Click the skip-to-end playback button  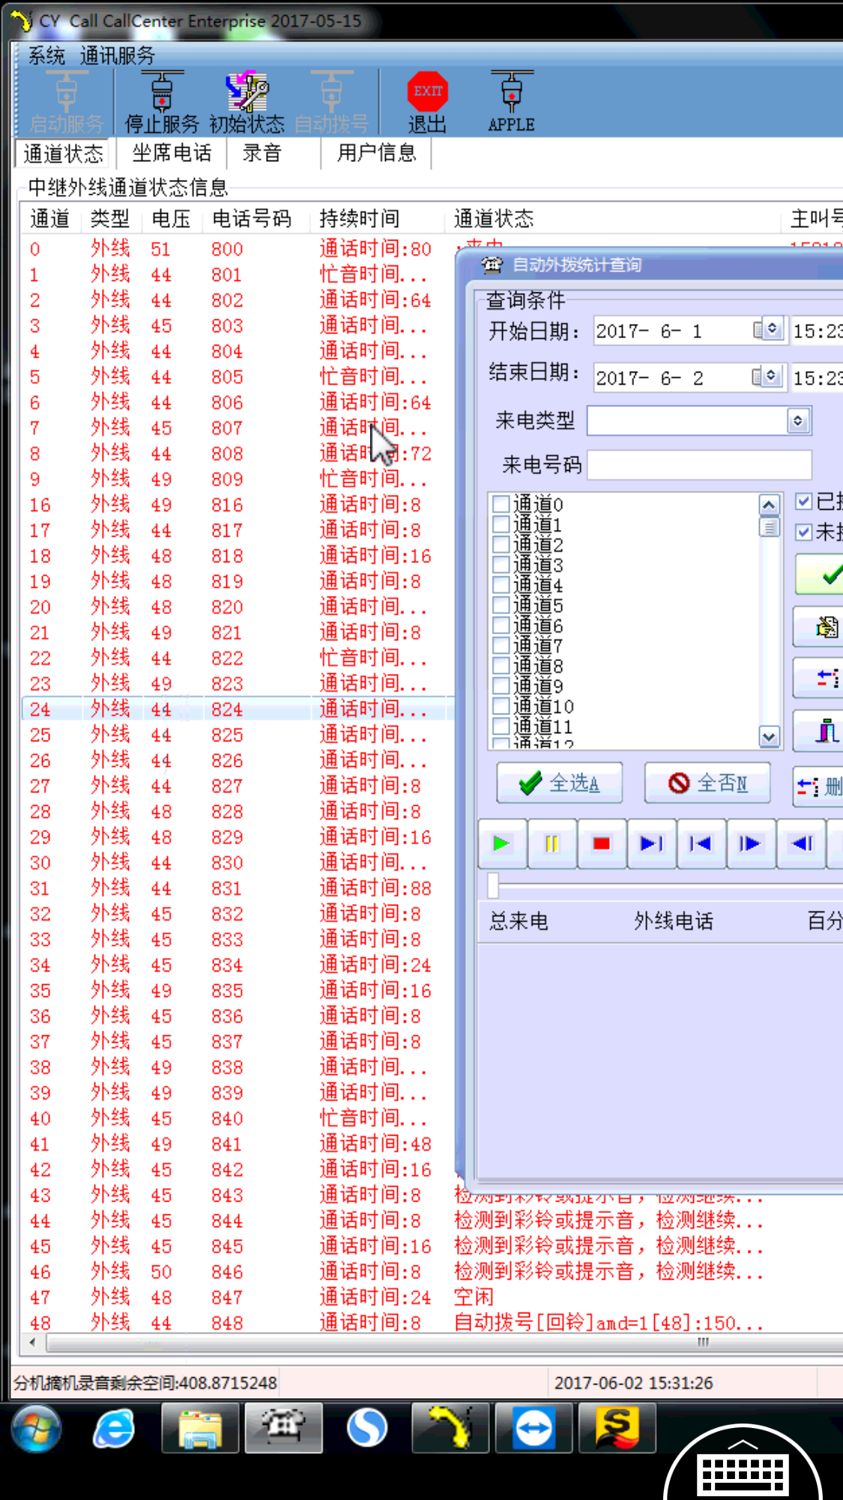tap(651, 843)
